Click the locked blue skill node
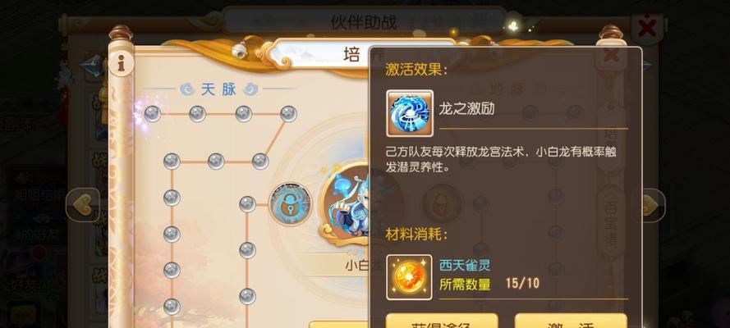 [x=291, y=204]
